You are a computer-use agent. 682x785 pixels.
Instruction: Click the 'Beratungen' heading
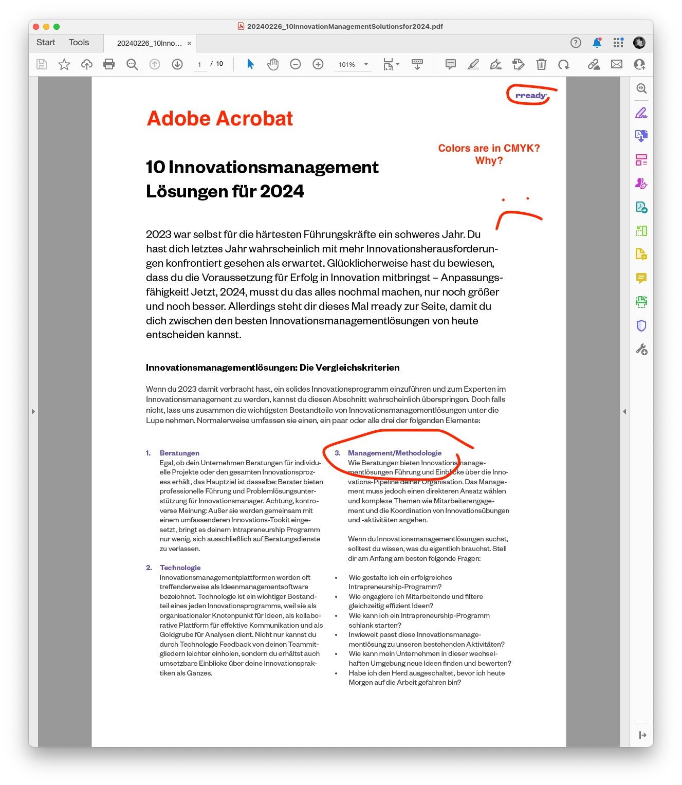point(179,453)
